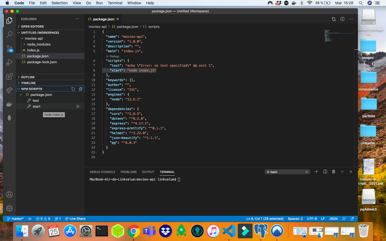Click movies-api in the breadcrumb

[98, 27]
